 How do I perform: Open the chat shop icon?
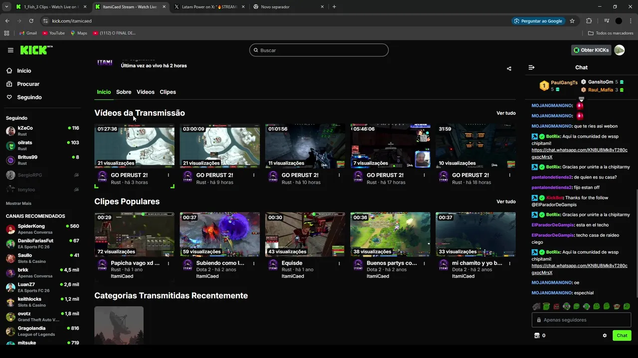pos(537,336)
